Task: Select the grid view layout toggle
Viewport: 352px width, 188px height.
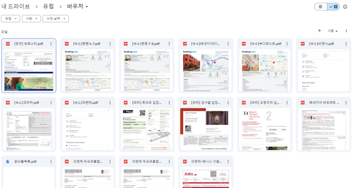Action: click(x=333, y=7)
